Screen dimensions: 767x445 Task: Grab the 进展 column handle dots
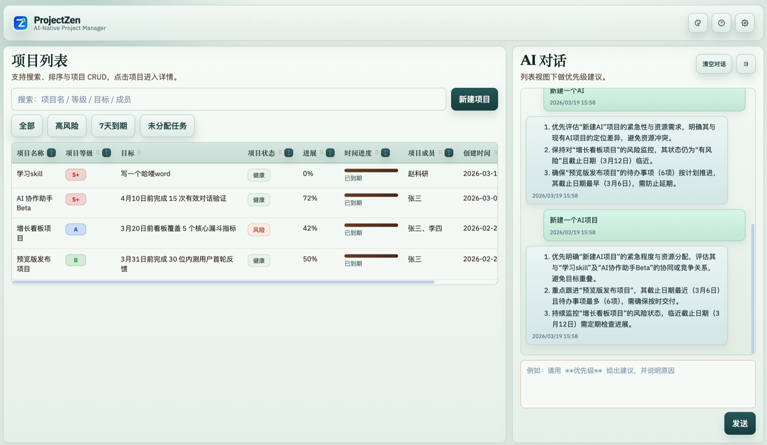pos(322,152)
